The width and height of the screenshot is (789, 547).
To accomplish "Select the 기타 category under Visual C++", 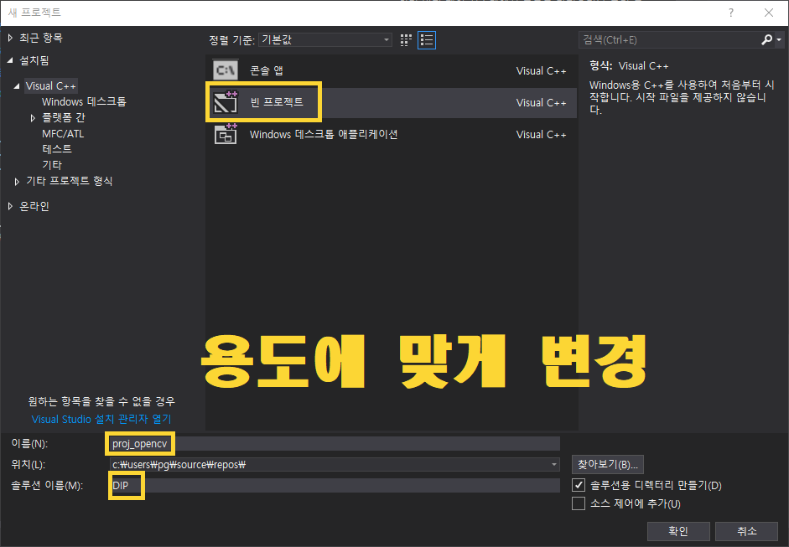I will [x=52, y=165].
